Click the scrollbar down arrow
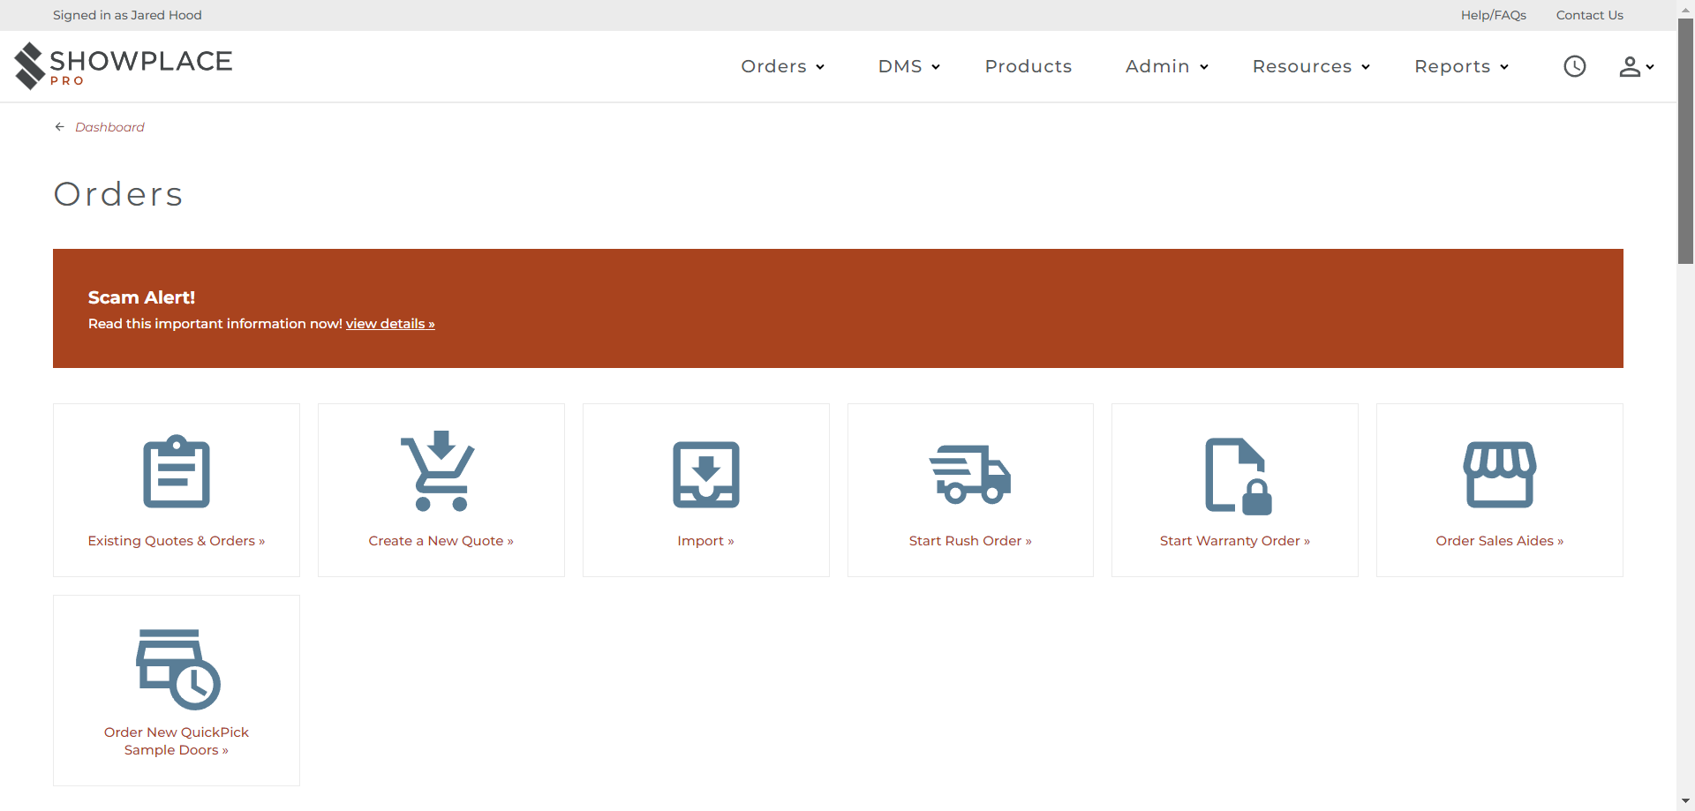Image resolution: width=1695 pixels, height=811 pixels. point(1685,802)
